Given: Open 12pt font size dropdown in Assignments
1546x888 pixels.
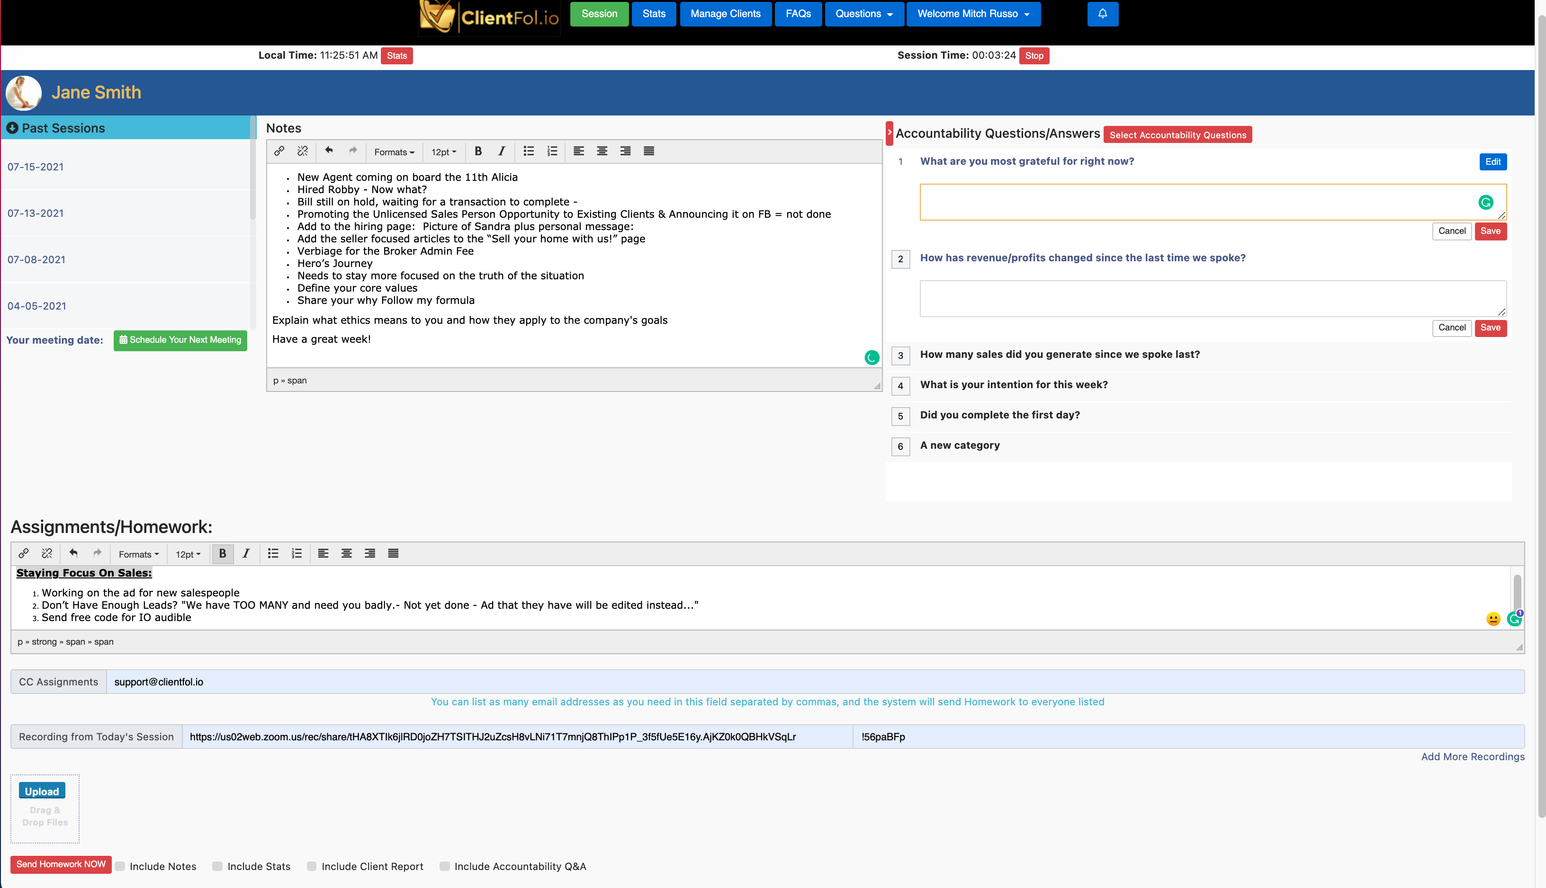Looking at the screenshot, I should (188, 554).
